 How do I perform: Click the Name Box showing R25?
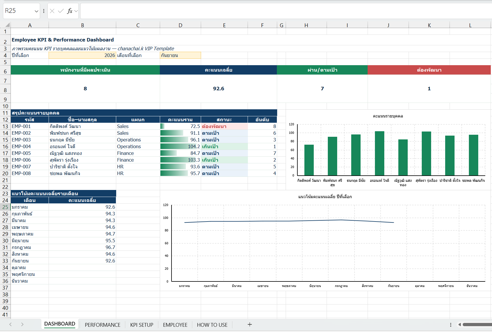18,11
